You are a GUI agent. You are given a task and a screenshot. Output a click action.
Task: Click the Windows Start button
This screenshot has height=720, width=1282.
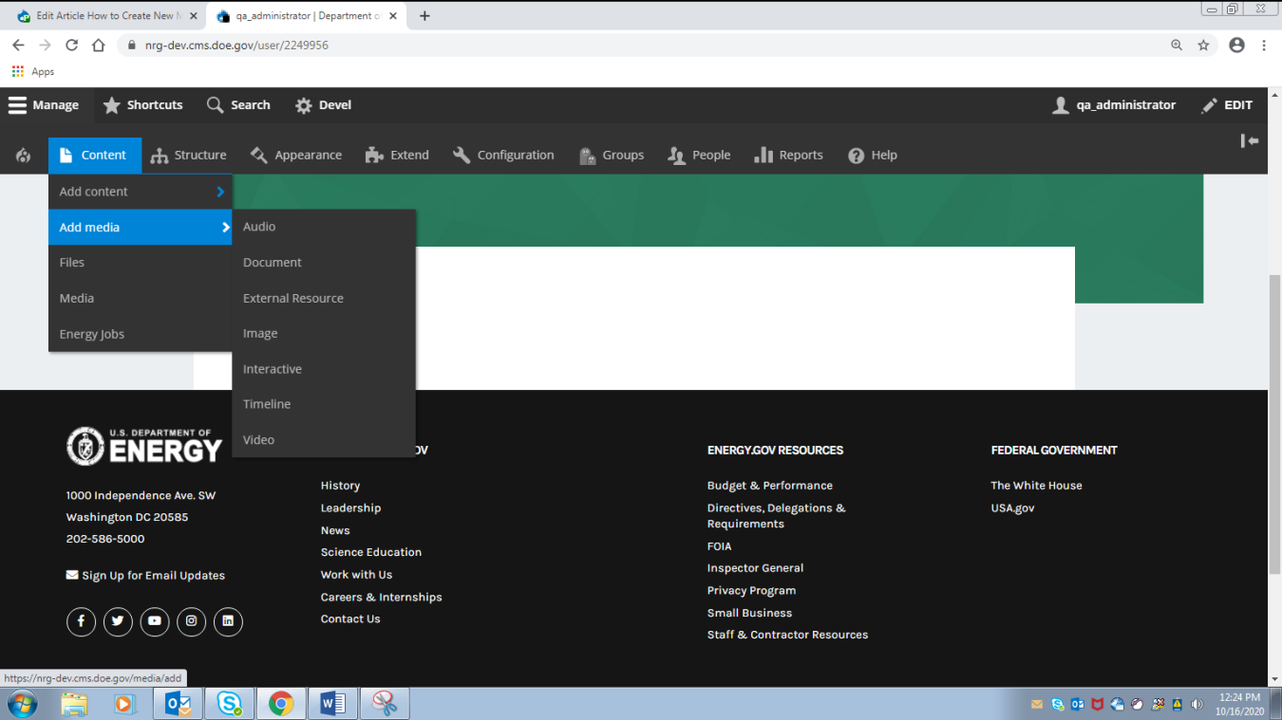[x=22, y=704]
